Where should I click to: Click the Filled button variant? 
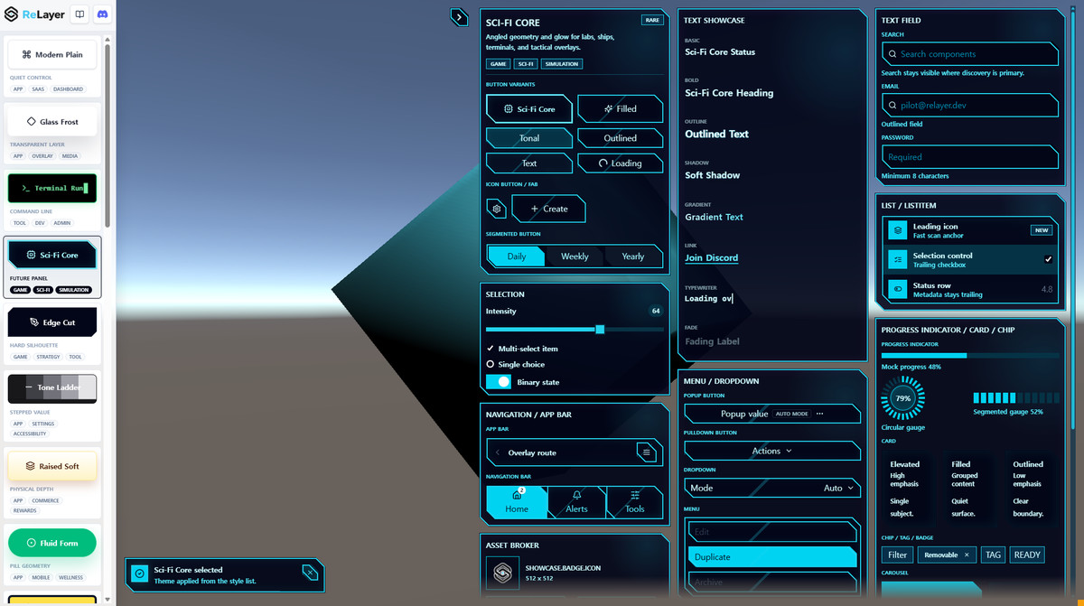point(621,108)
